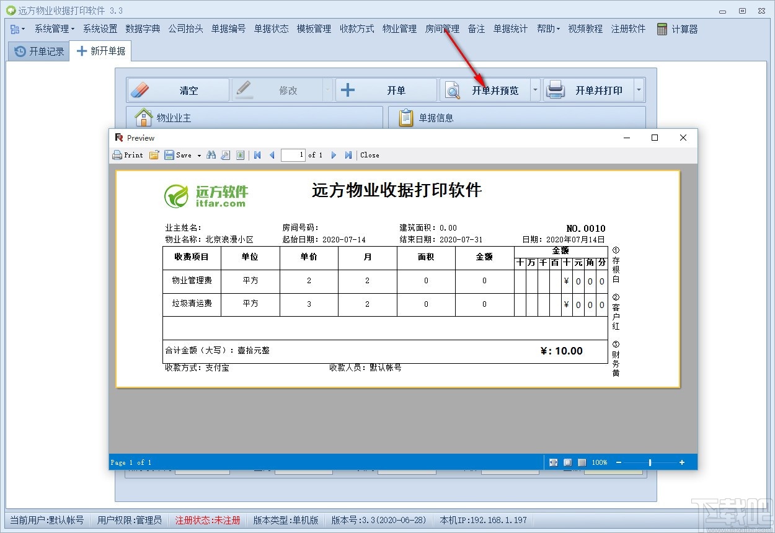Go to previous page in the preview
Screen dimensions: 775x533
[272, 155]
